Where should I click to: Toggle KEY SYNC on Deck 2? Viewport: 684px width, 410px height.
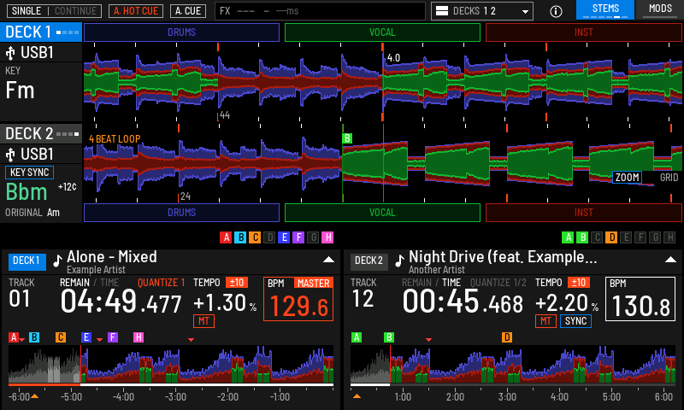[x=29, y=173]
